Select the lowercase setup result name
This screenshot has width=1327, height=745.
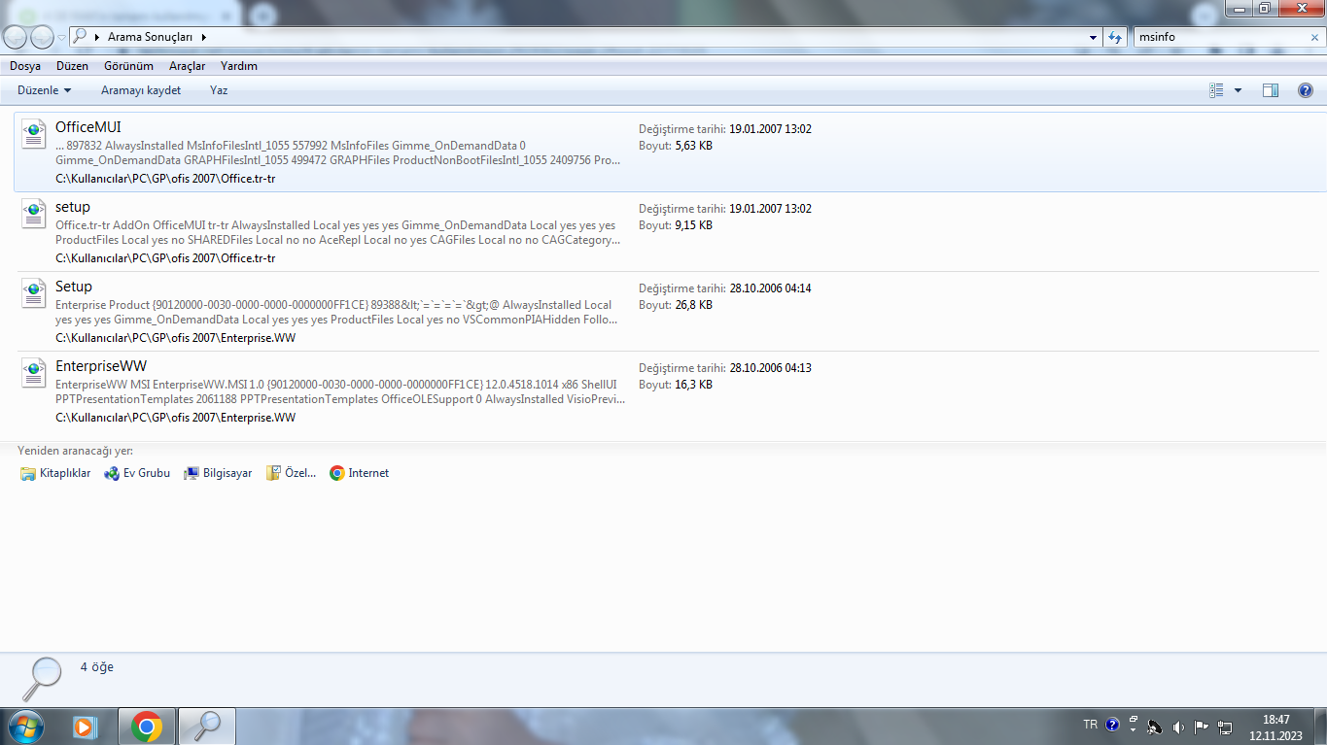[73, 207]
